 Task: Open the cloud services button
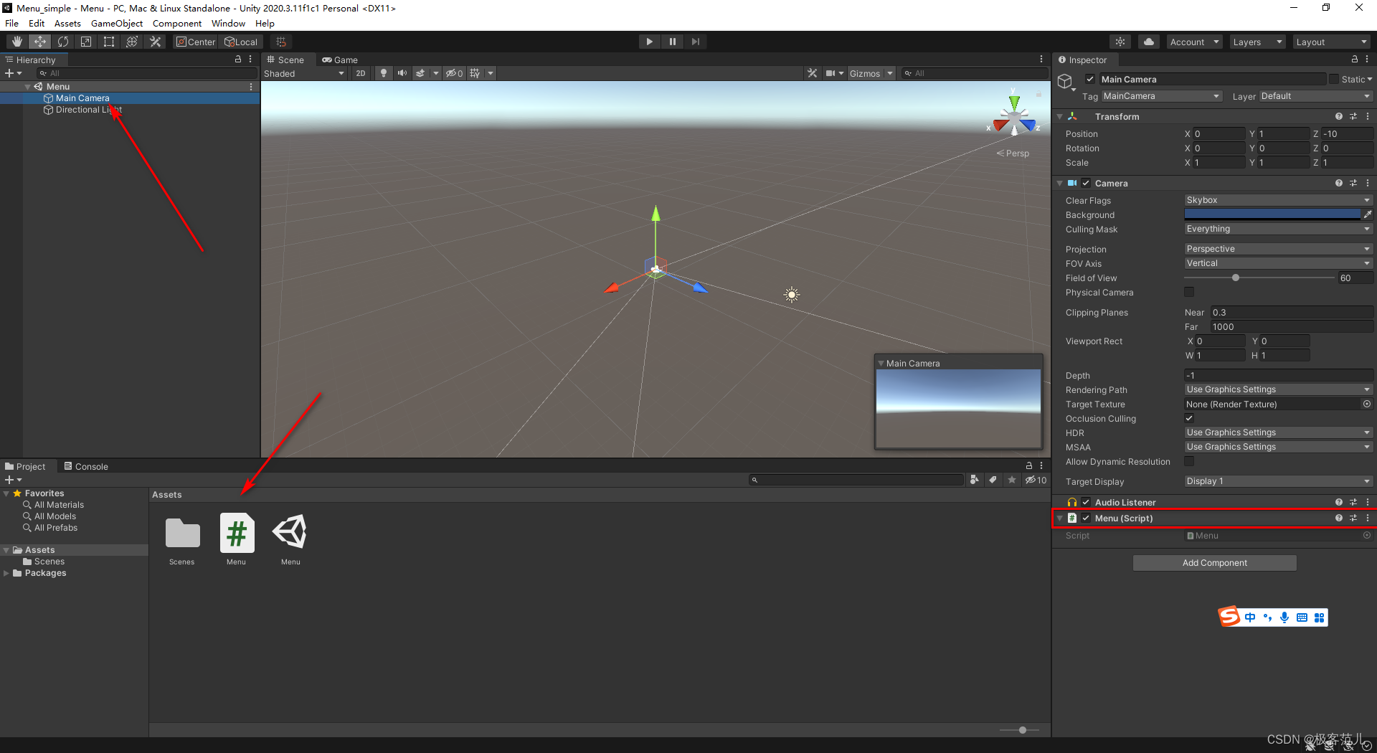point(1149,42)
